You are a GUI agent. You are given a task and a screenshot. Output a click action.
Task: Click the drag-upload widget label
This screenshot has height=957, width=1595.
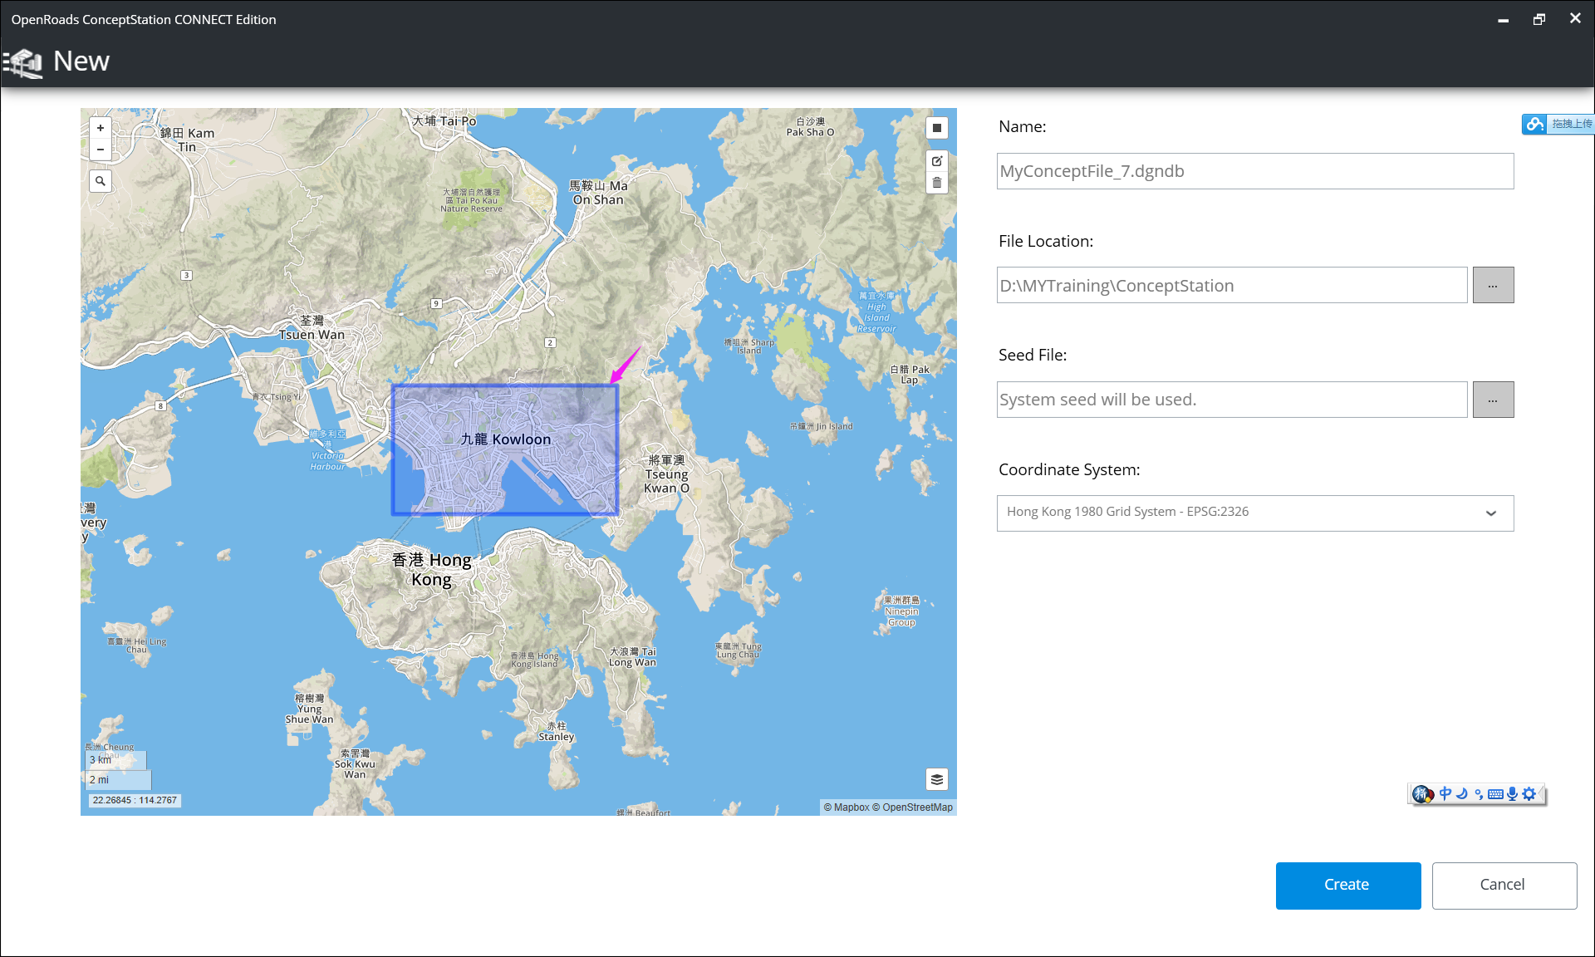click(1571, 124)
